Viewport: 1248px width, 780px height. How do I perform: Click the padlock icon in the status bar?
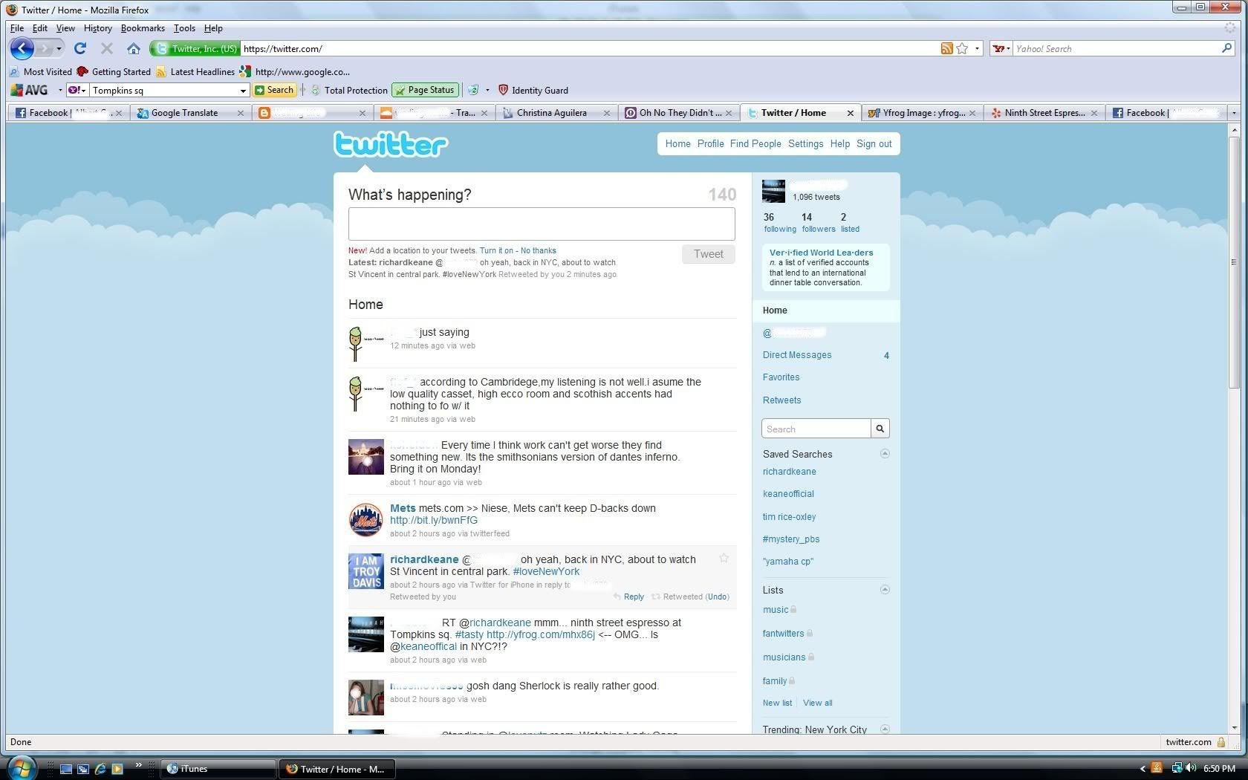point(1221,742)
